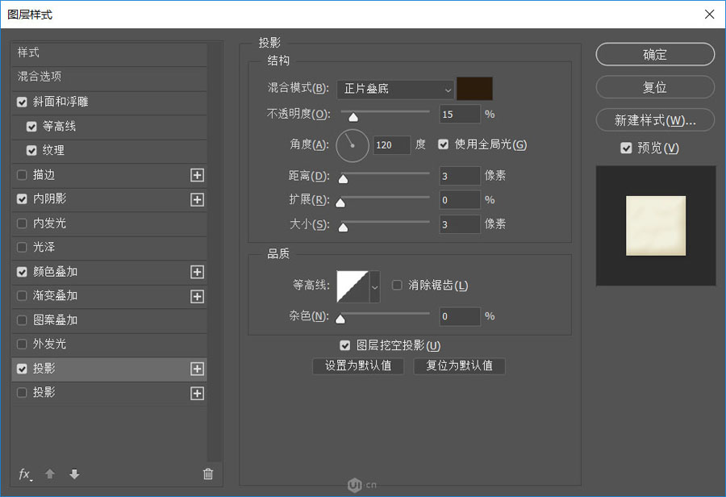Click the style preview thumbnail
The width and height of the screenshot is (726, 497).
click(x=655, y=225)
